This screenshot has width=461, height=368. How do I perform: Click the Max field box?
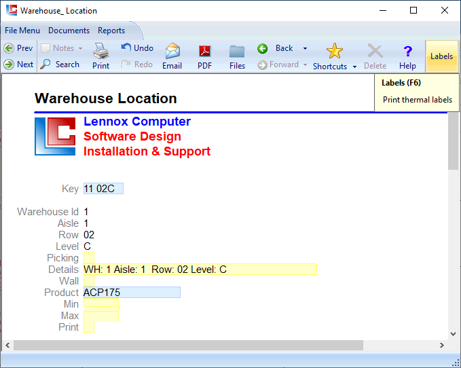(101, 316)
